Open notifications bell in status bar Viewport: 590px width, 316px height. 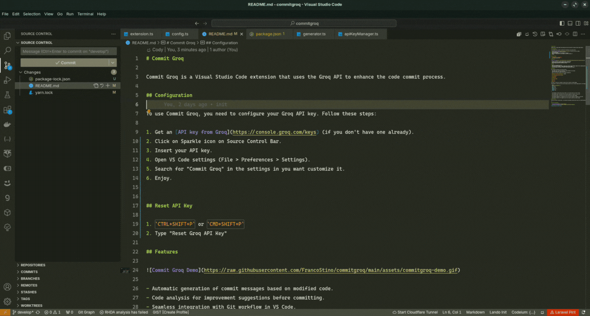click(x=583, y=312)
